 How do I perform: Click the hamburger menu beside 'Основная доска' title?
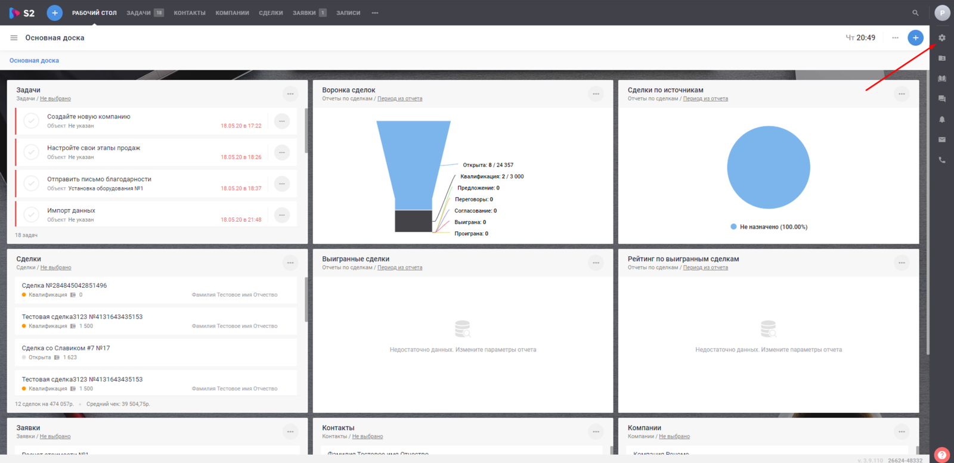(x=14, y=38)
